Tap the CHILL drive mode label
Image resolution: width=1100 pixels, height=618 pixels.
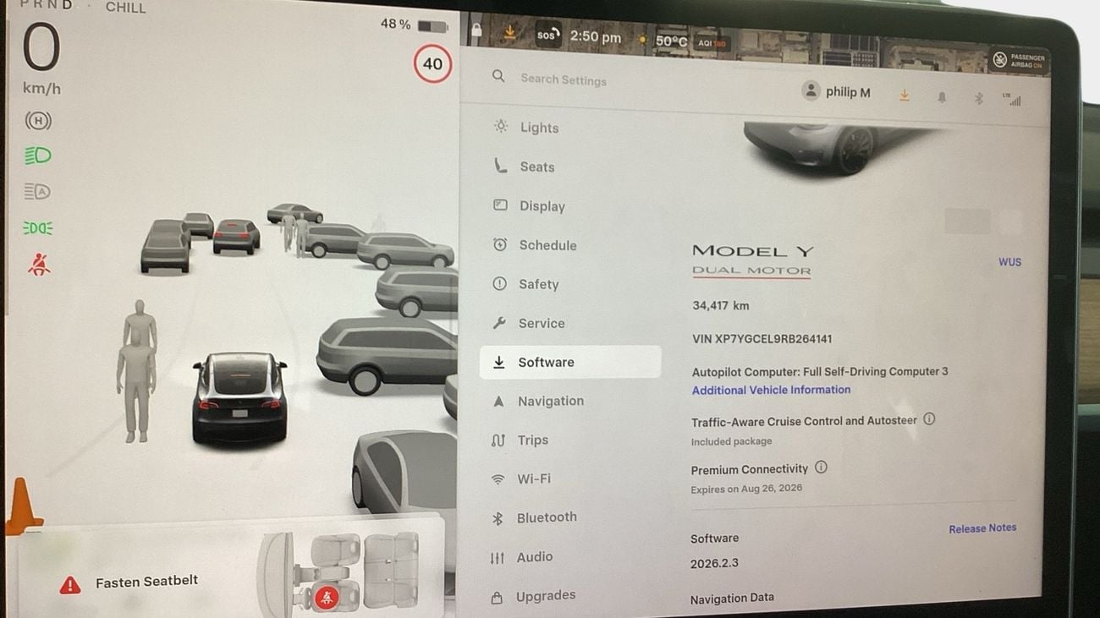coord(126,8)
